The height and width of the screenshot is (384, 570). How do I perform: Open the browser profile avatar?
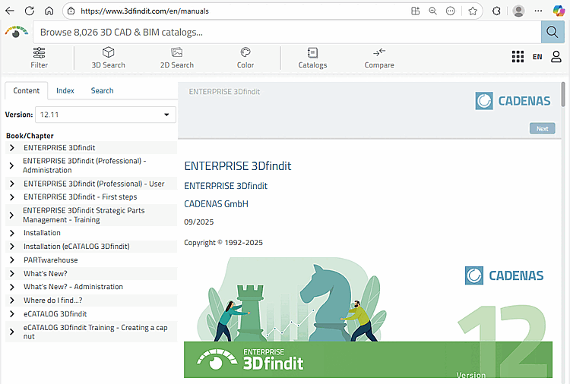(x=518, y=11)
